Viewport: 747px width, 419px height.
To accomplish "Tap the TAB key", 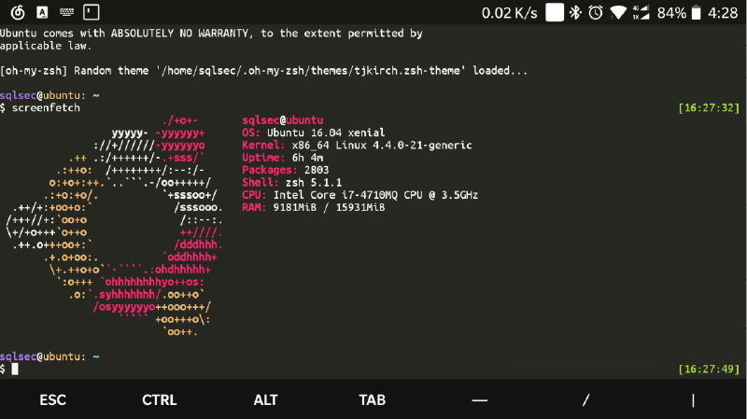I will 373,399.
